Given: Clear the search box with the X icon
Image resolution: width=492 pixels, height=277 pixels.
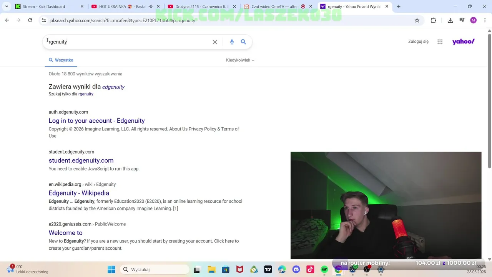Looking at the screenshot, I should click(x=215, y=42).
